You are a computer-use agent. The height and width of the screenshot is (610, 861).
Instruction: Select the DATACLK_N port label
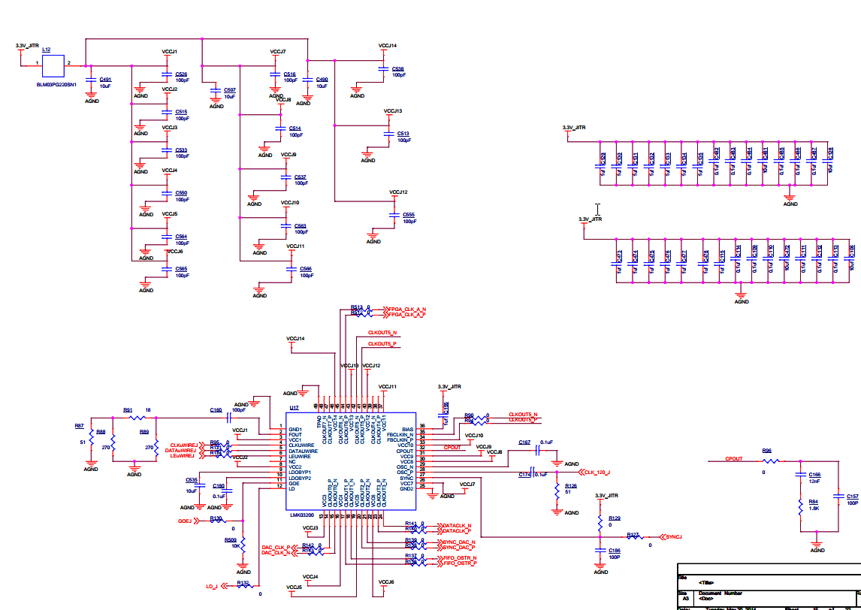(457, 526)
